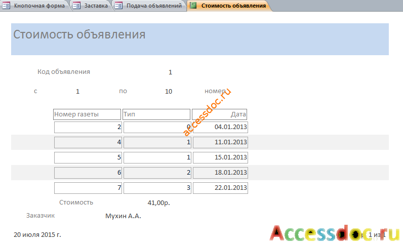The height and width of the screenshot is (244, 403).
Task: Click the 'по' range label
Action: 123,91
